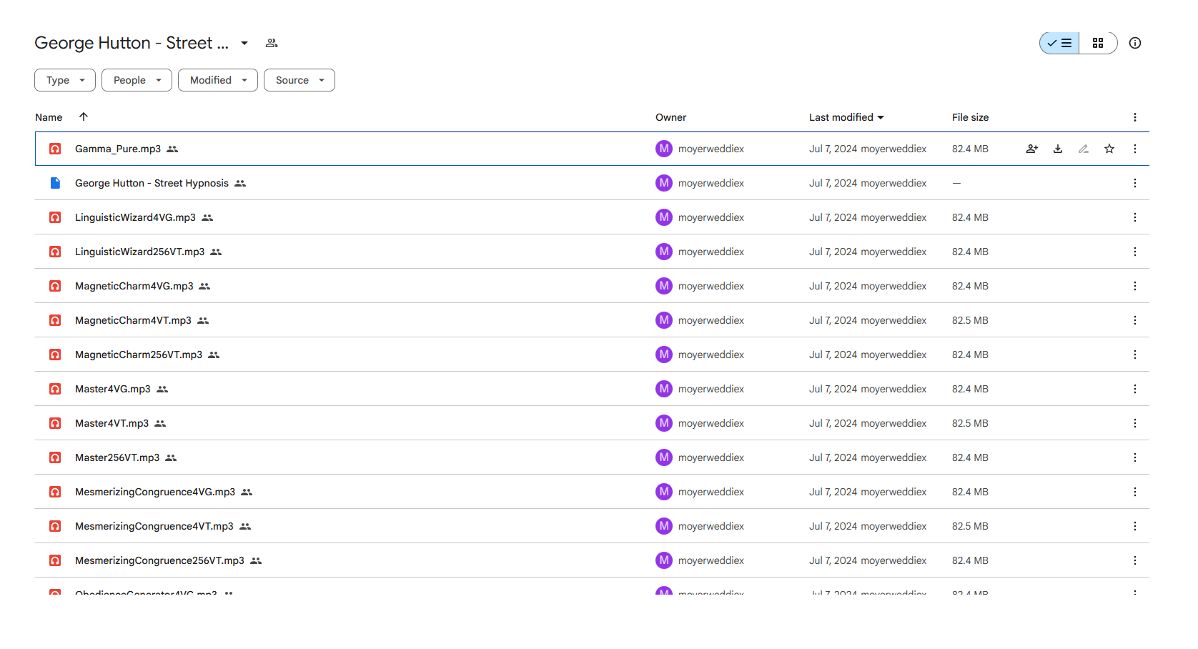The image size is (1198, 649).
Task: Open more actions for MesmerizingCongruence4VT.mp3
Action: coord(1135,526)
